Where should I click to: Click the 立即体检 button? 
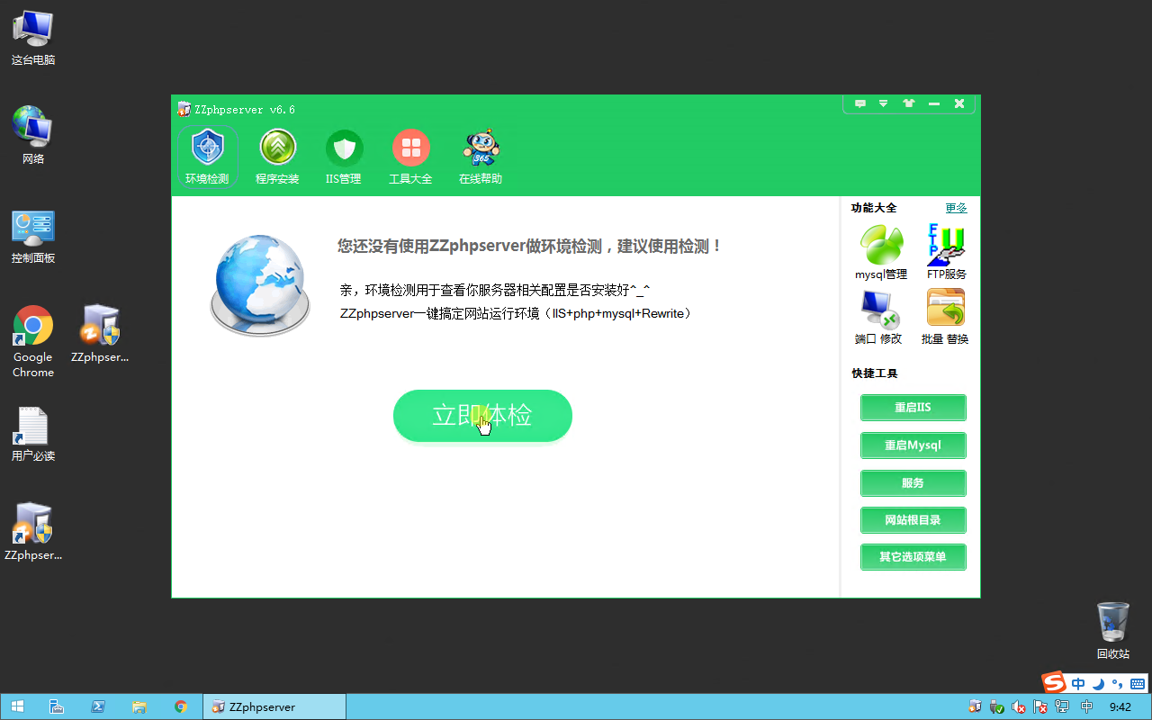click(482, 416)
